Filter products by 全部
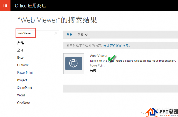This screenshot has height=117, width=178. pyautogui.click(x=21, y=50)
